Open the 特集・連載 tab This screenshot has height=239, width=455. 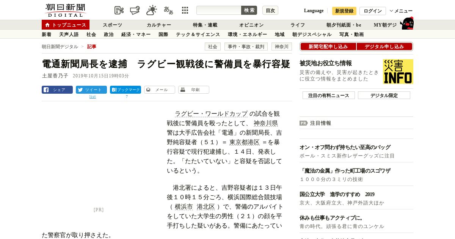click(x=205, y=25)
